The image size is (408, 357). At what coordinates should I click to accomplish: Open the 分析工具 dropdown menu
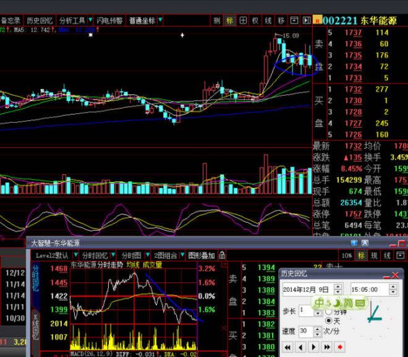pyautogui.click(x=73, y=21)
